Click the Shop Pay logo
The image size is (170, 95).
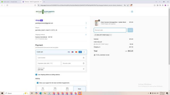39,20
